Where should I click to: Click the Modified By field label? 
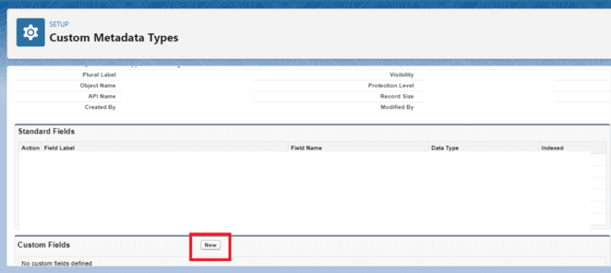pyautogui.click(x=397, y=107)
